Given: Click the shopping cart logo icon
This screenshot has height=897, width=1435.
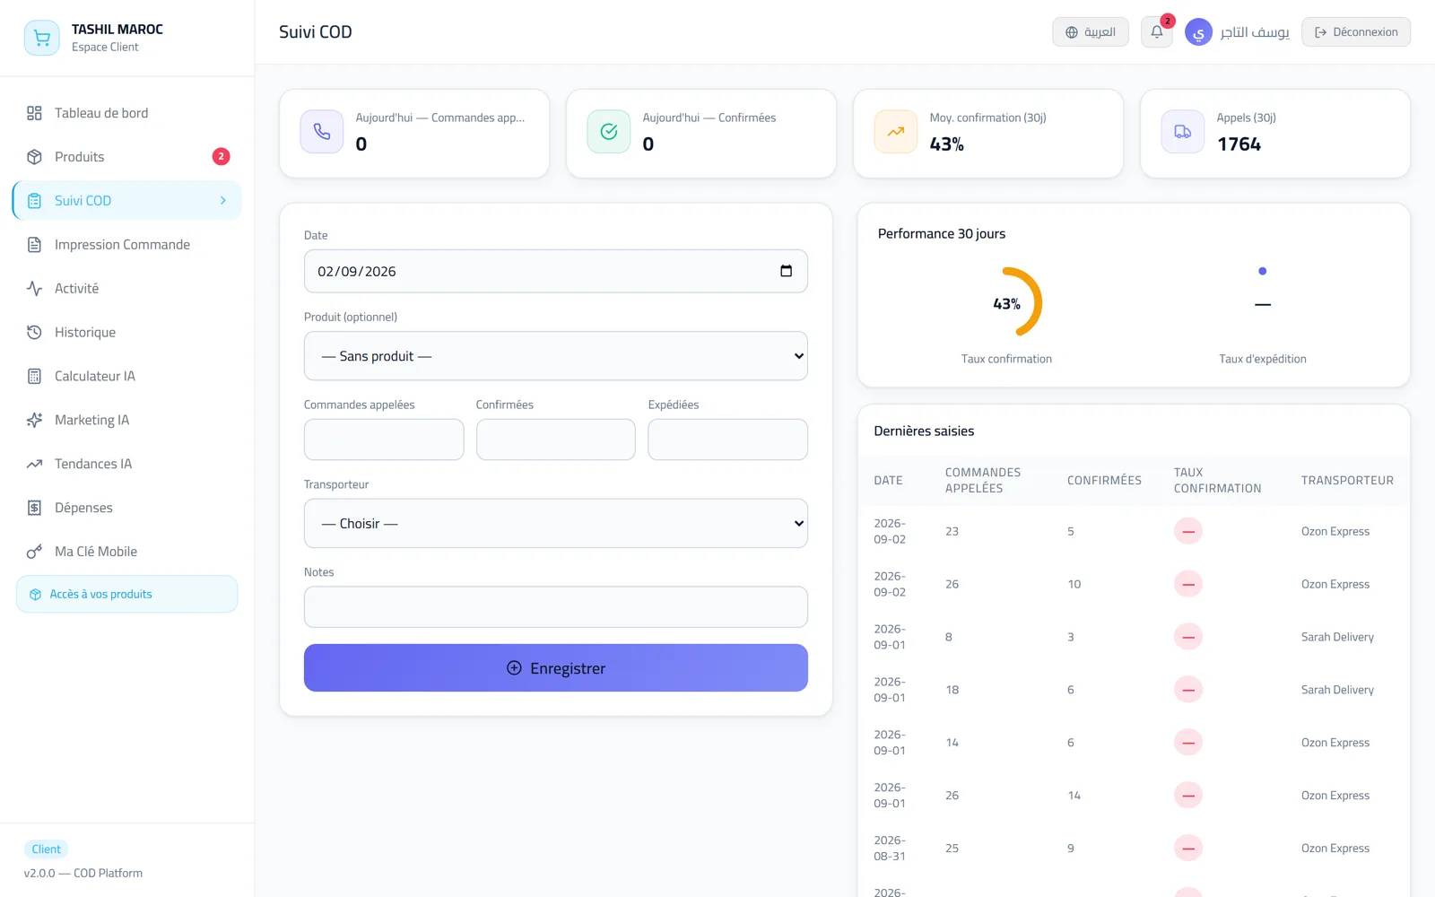Looking at the screenshot, I should pyautogui.click(x=41, y=38).
